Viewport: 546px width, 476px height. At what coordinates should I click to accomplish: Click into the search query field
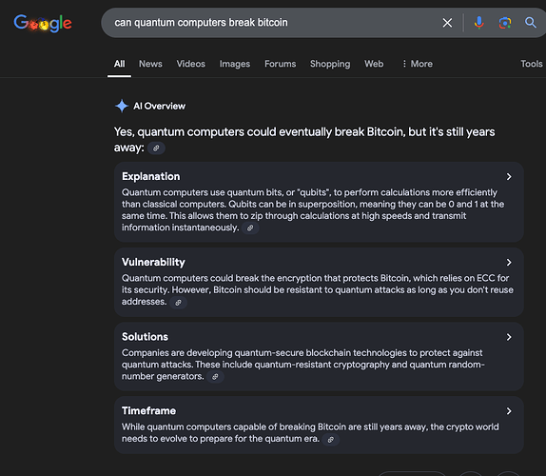pyautogui.click(x=272, y=23)
